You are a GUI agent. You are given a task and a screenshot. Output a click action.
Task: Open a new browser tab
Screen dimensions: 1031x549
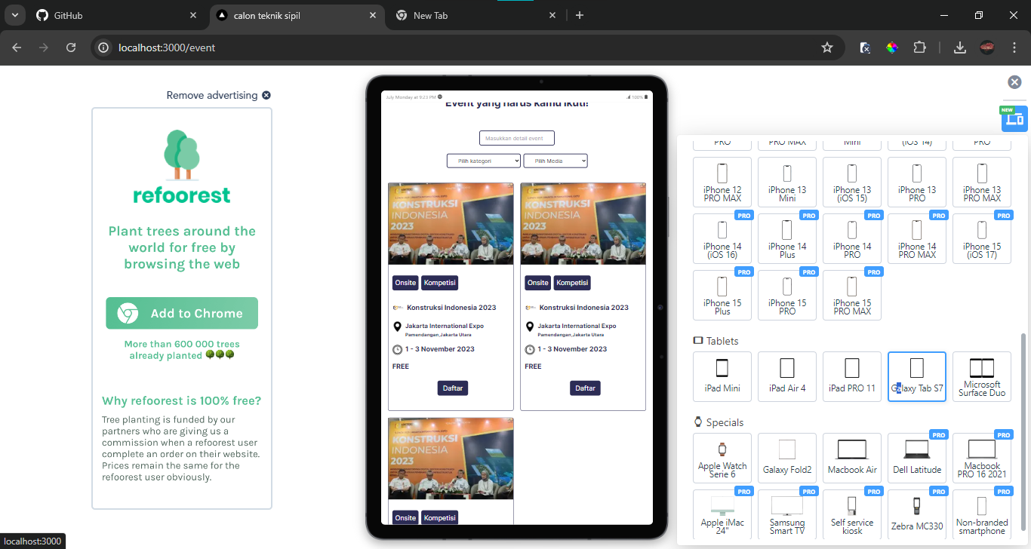click(x=580, y=15)
